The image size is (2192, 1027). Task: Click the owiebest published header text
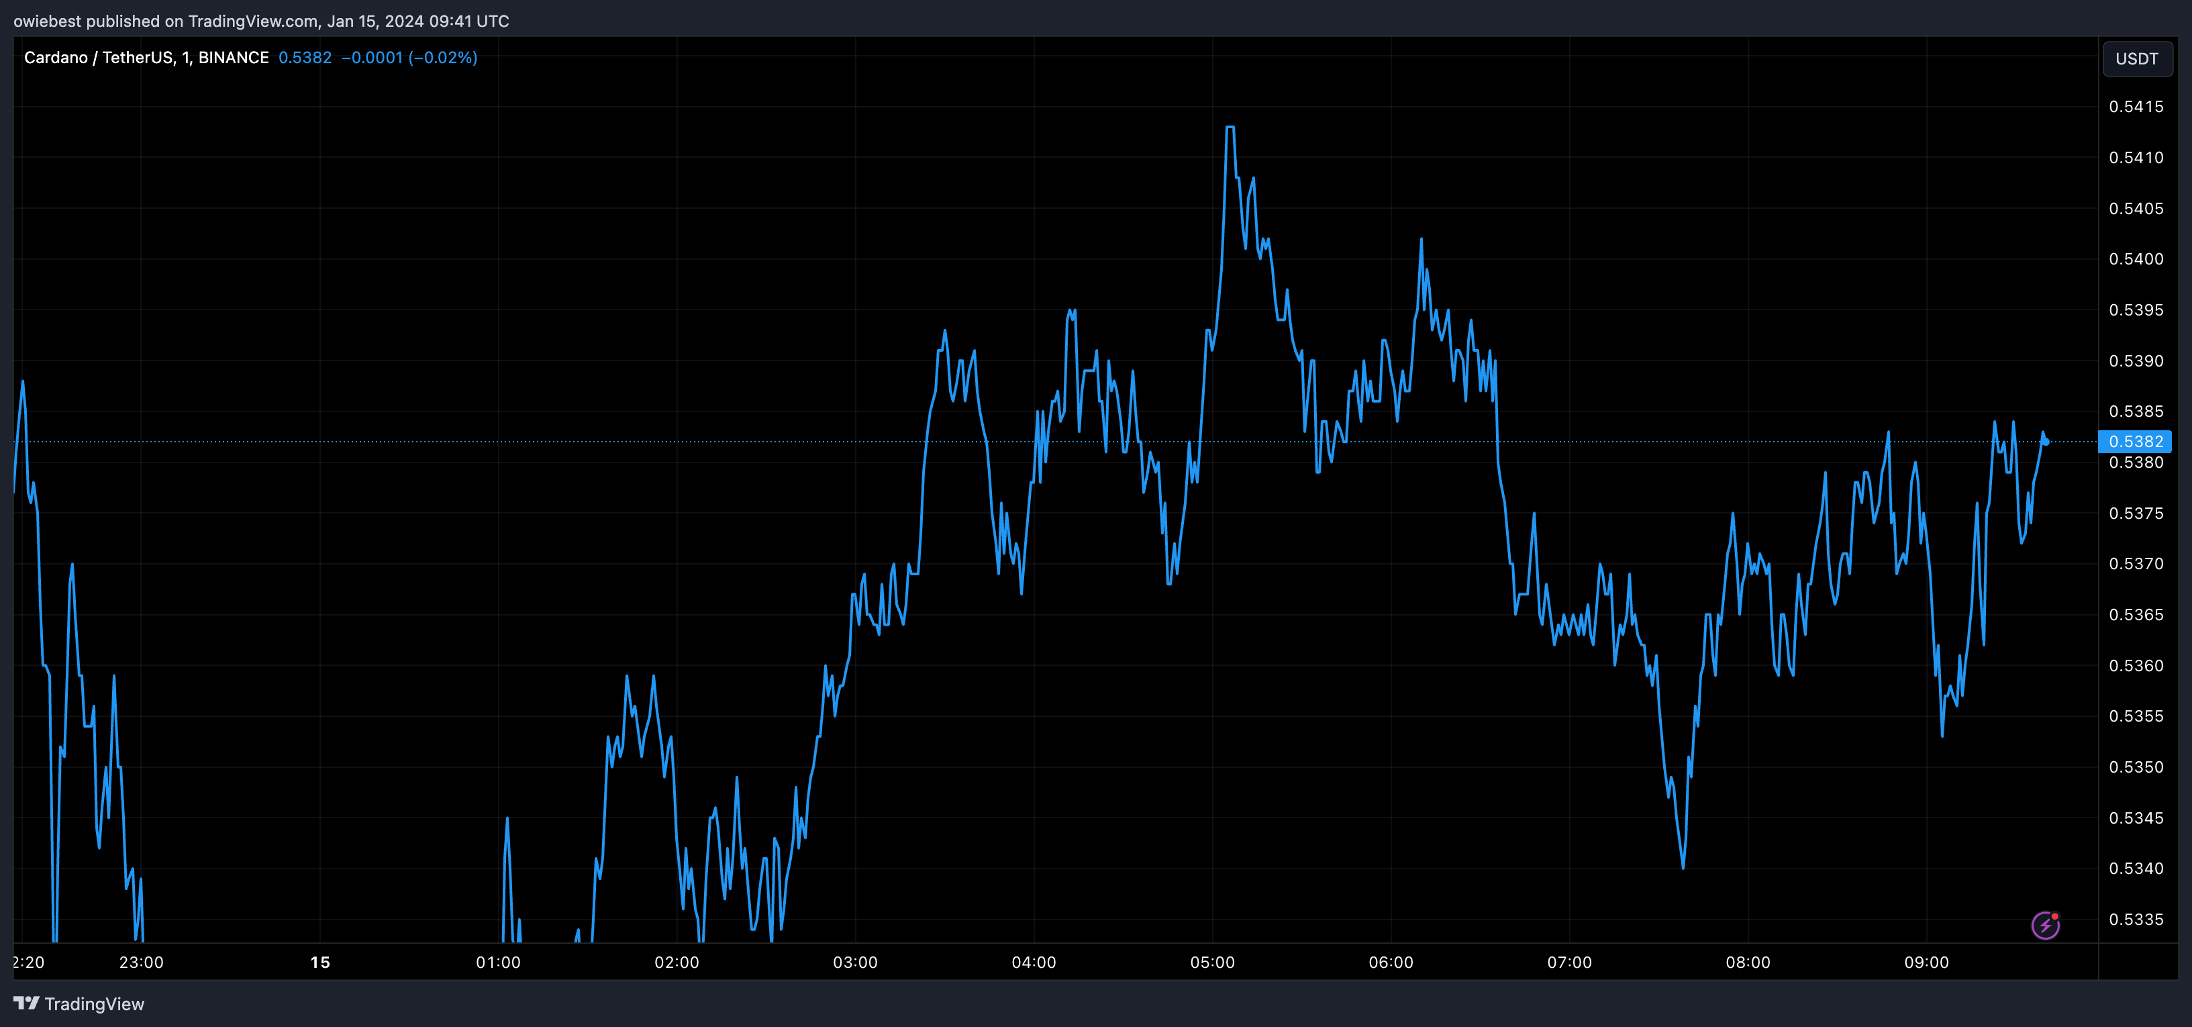coord(260,20)
